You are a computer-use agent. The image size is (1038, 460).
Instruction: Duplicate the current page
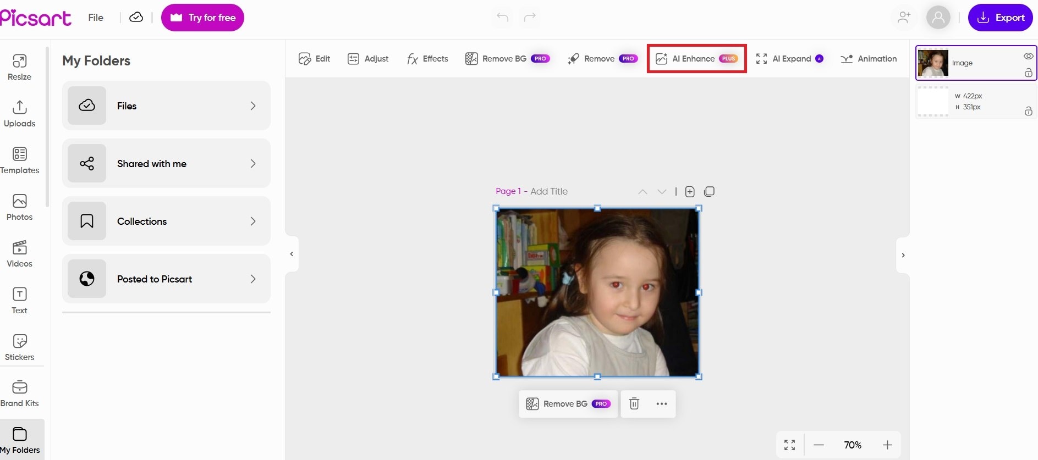coord(710,191)
